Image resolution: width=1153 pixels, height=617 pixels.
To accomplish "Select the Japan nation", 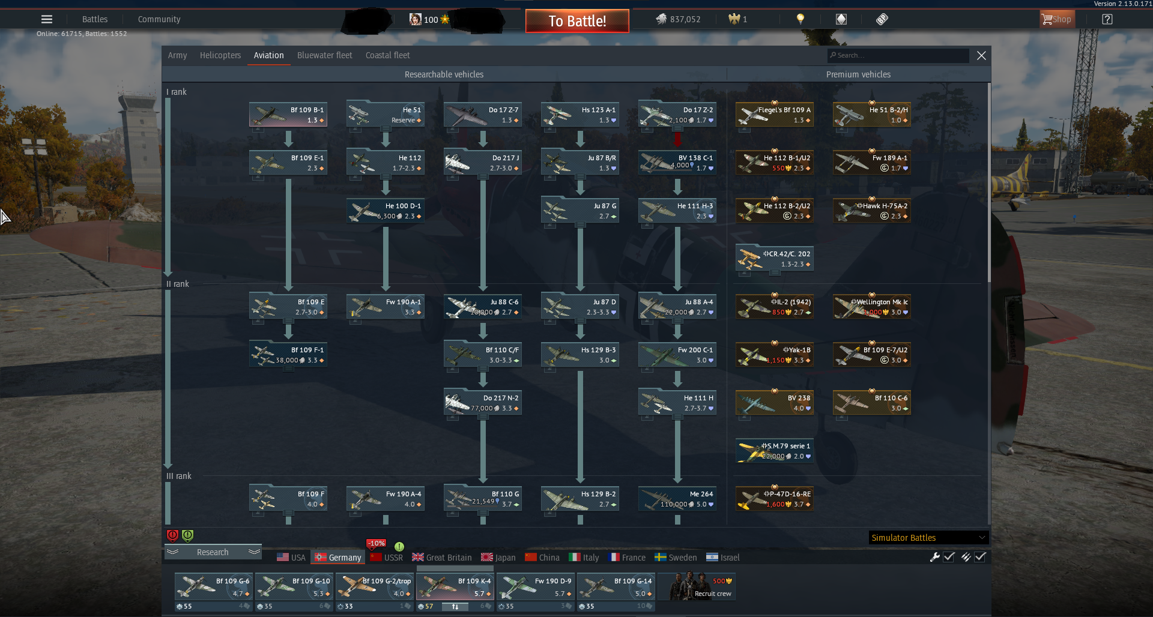I will [x=498, y=558].
